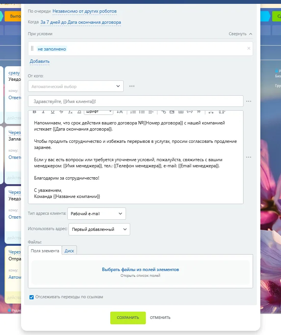Grab the drag handle of the не заполнено condition
The height and width of the screenshot is (335, 281).
point(32,49)
